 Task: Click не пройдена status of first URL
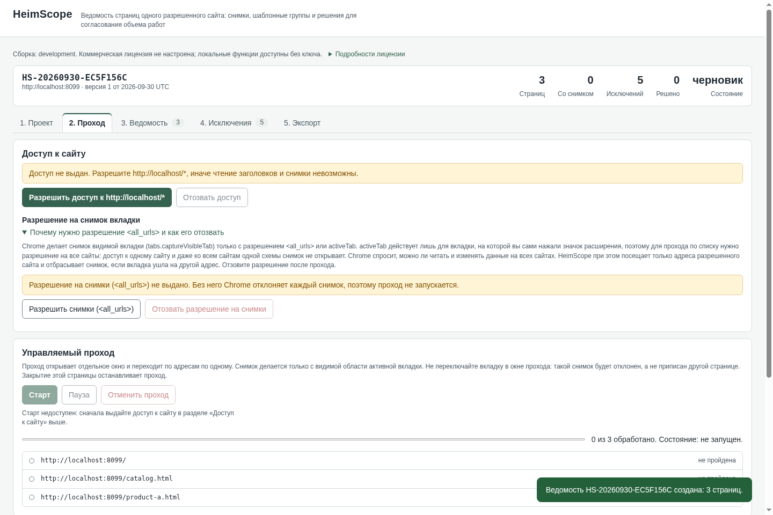[x=717, y=460]
